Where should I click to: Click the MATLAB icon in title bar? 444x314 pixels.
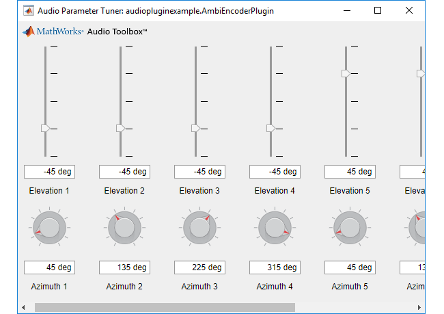pos(28,11)
